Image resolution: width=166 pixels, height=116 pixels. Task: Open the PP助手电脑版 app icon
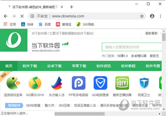78,83
